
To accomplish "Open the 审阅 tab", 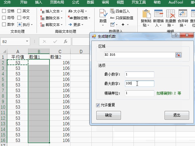I will (105, 2).
